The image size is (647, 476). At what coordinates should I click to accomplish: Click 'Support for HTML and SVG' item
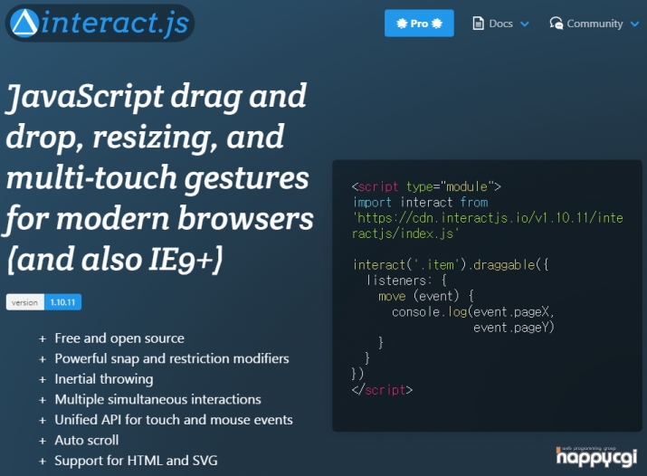tap(136, 461)
